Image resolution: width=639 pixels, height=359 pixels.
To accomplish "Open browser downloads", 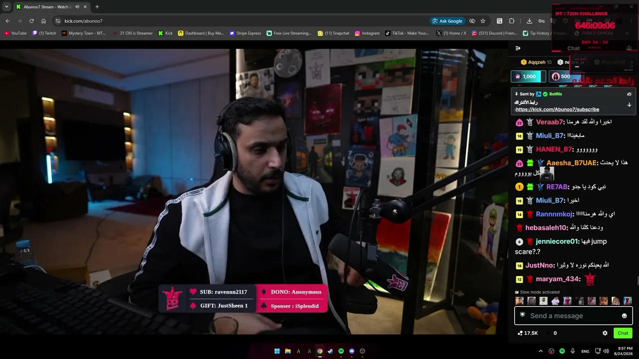I will pos(529,21).
